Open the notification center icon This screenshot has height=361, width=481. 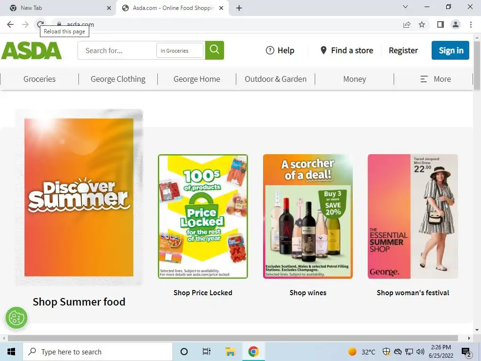click(x=466, y=352)
